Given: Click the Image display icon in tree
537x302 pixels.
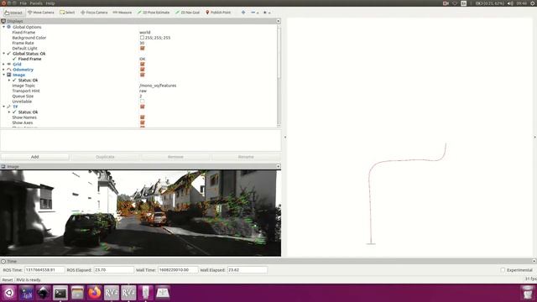Looking at the screenshot, I should [9, 75].
